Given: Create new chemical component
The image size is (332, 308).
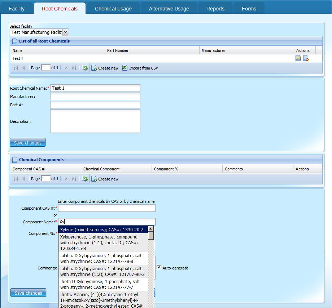Looking at the screenshot, I should (105, 179).
